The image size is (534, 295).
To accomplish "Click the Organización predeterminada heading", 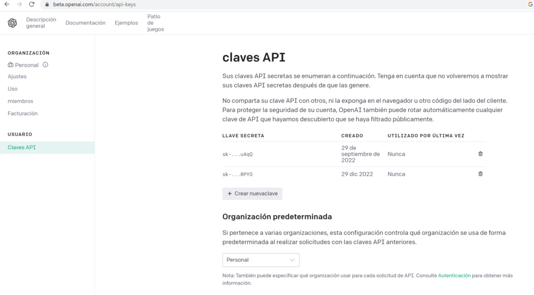I will tap(277, 217).
